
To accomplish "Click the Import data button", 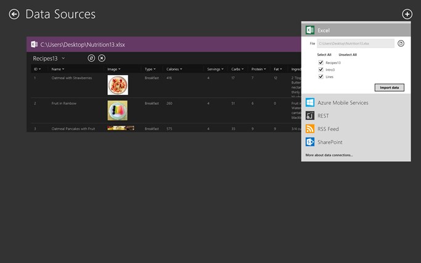I will (390, 87).
